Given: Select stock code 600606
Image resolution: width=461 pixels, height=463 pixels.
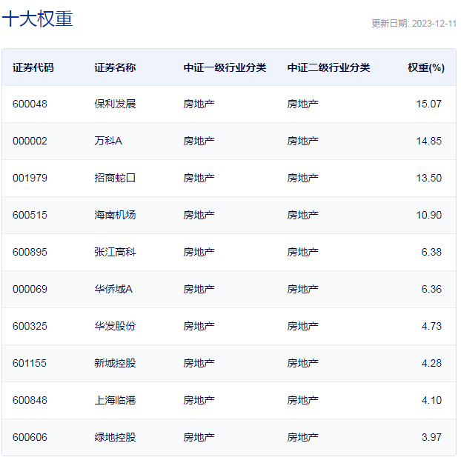Looking at the screenshot, I should coord(30,437).
